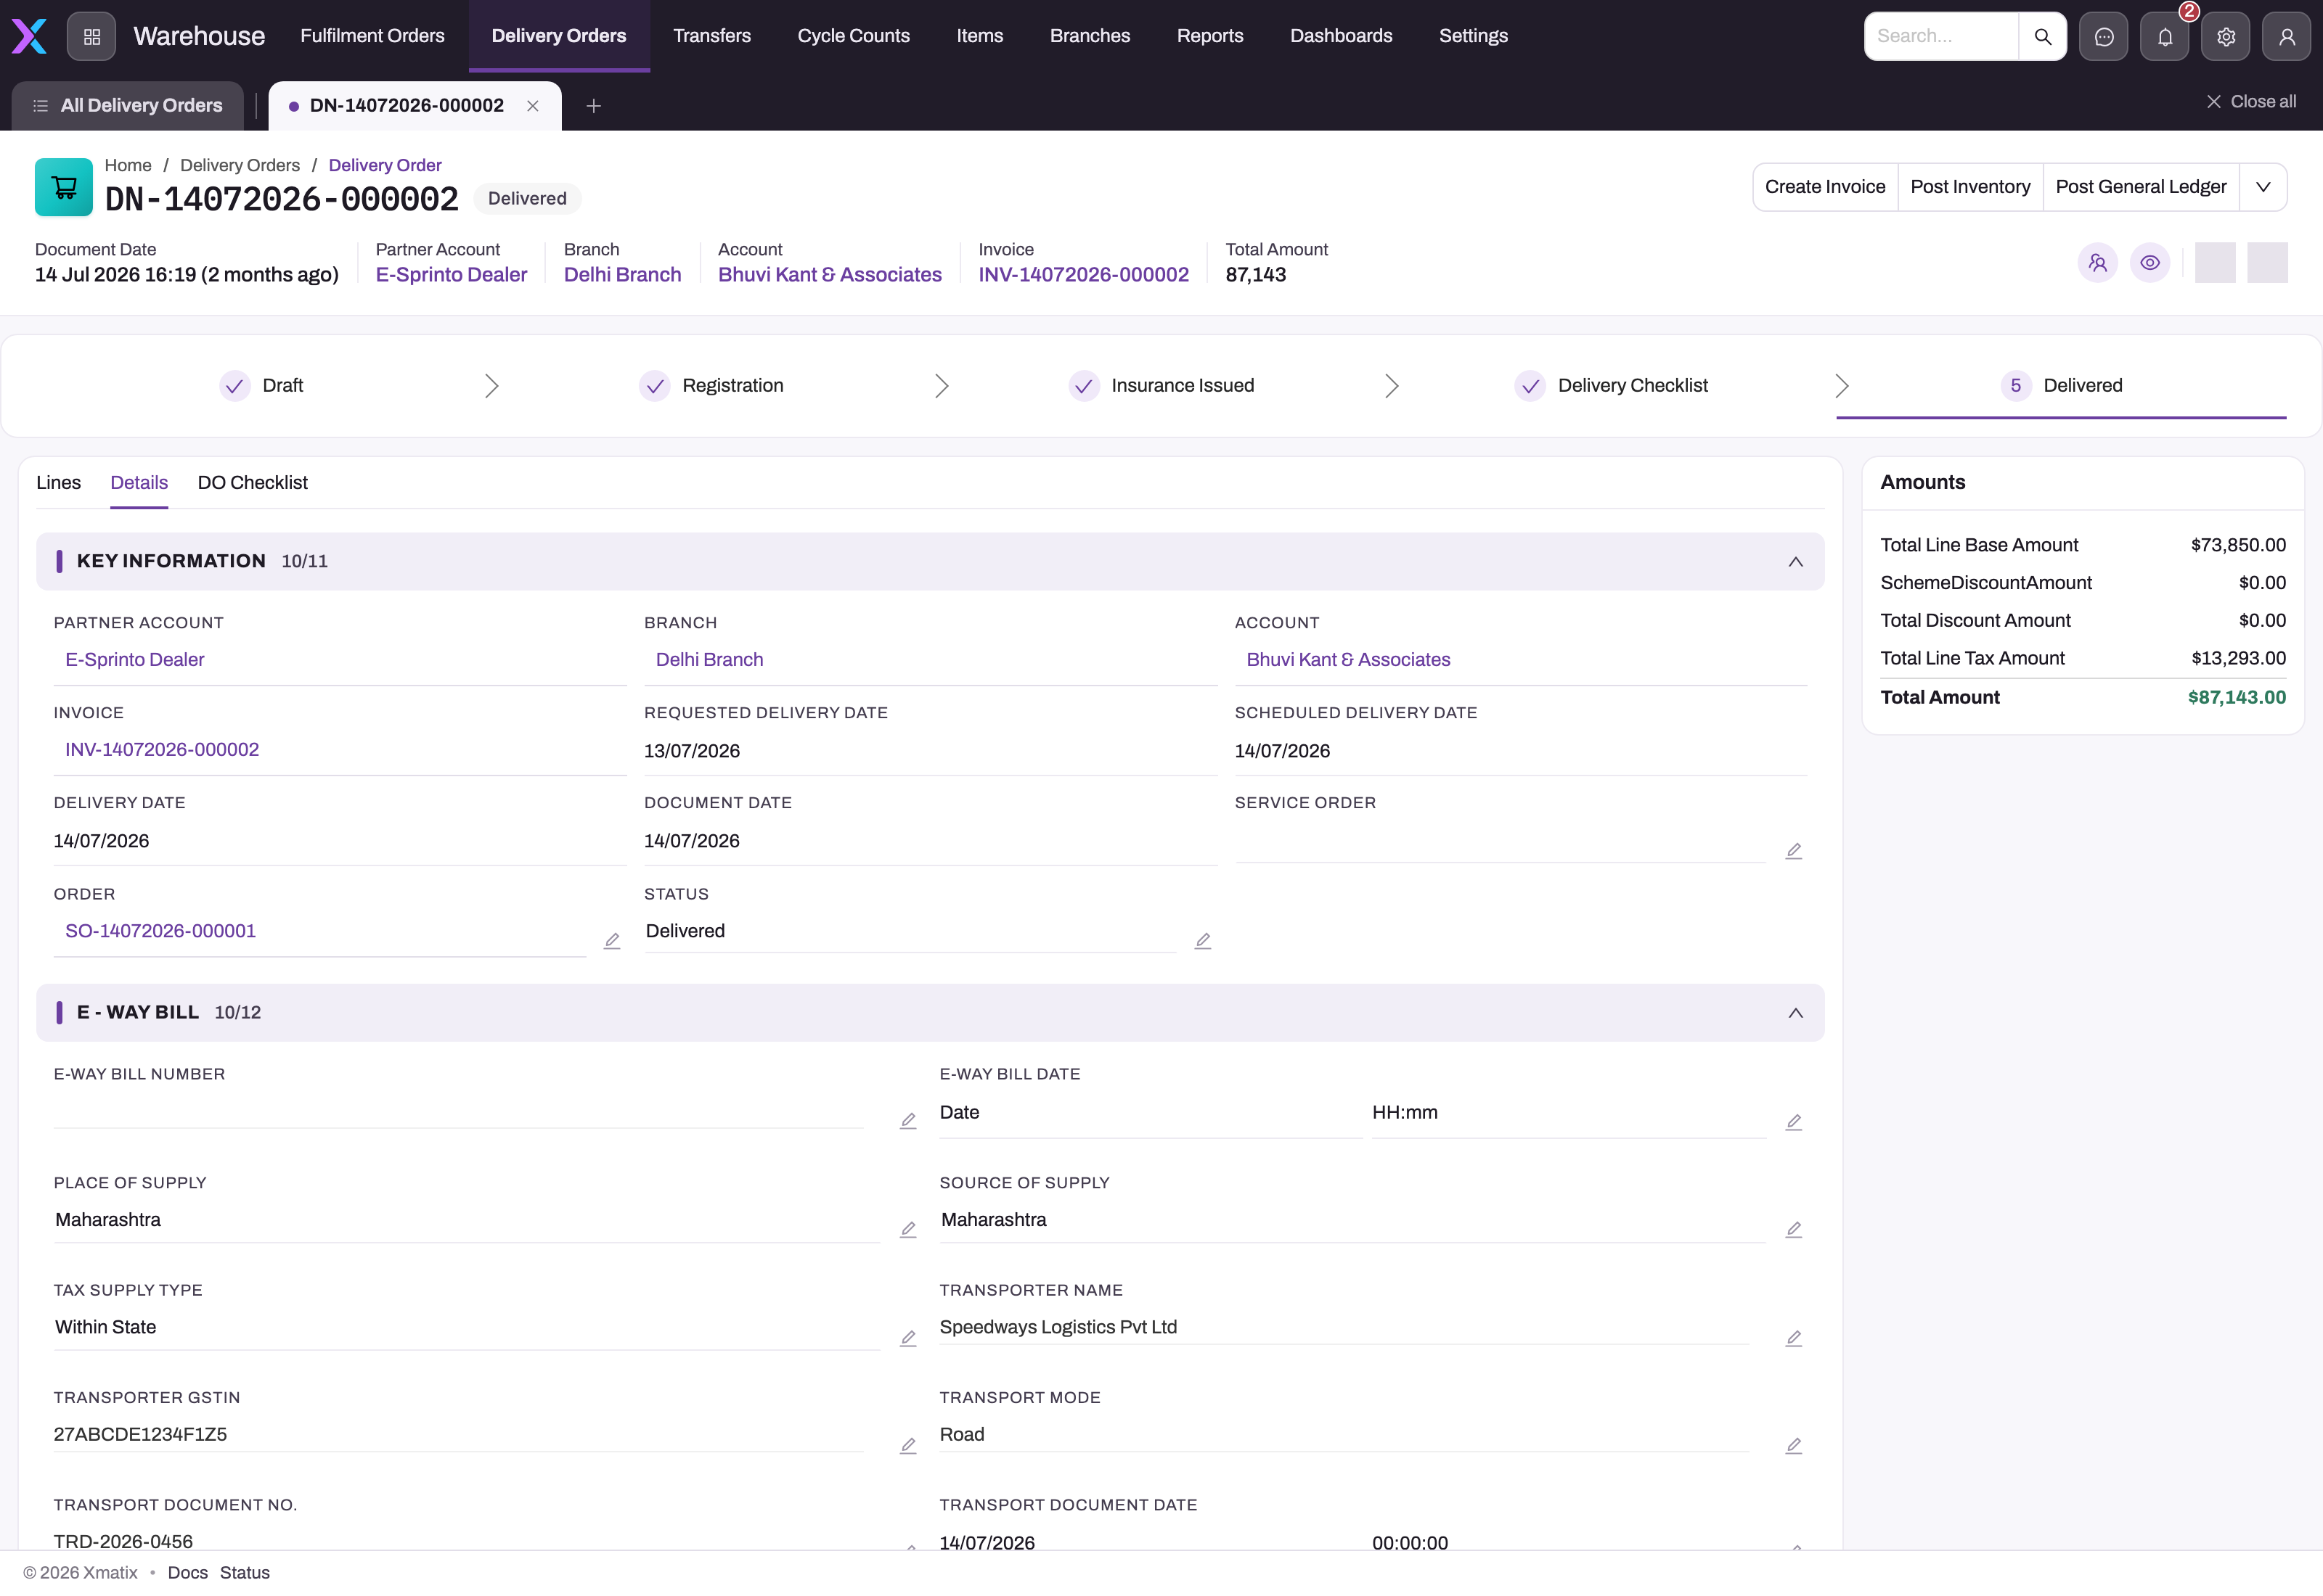Image resolution: width=2323 pixels, height=1596 pixels.
Task: Open more actions dropdown beside Post General Ledger
Action: 2262,187
